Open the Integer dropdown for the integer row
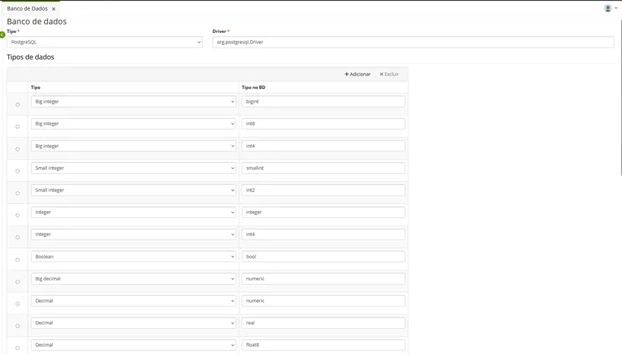 [x=133, y=212]
